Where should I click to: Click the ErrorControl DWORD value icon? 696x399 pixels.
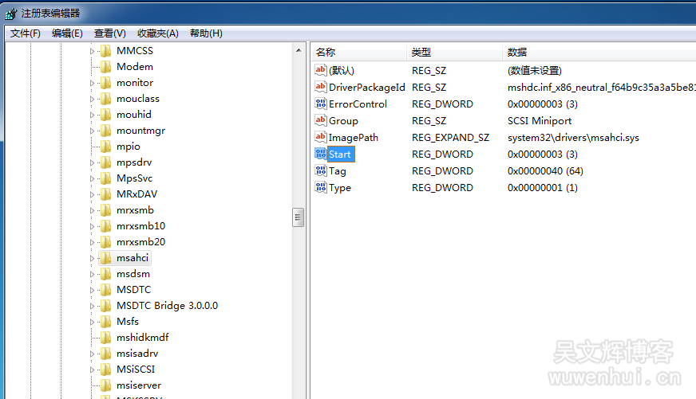[x=321, y=104]
